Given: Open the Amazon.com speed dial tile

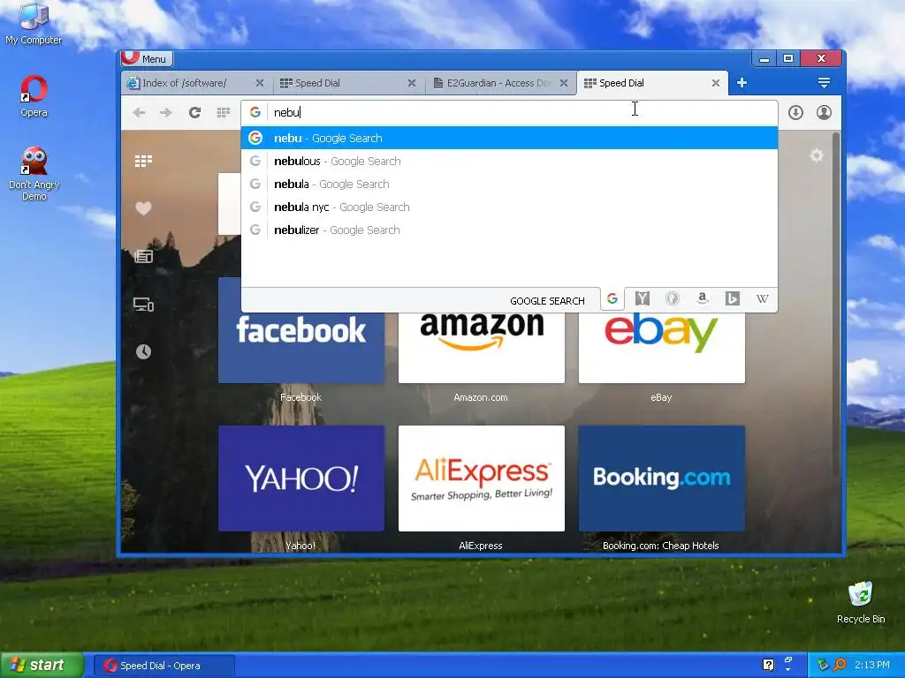Looking at the screenshot, I should [x=482, y=346].
